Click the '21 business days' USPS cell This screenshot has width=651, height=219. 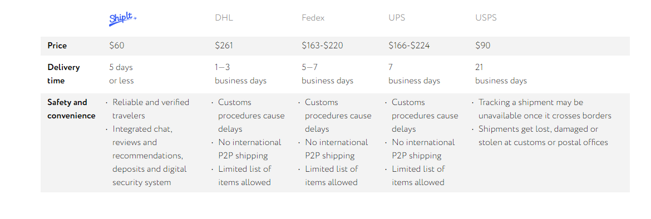click(x=501, y=74)
